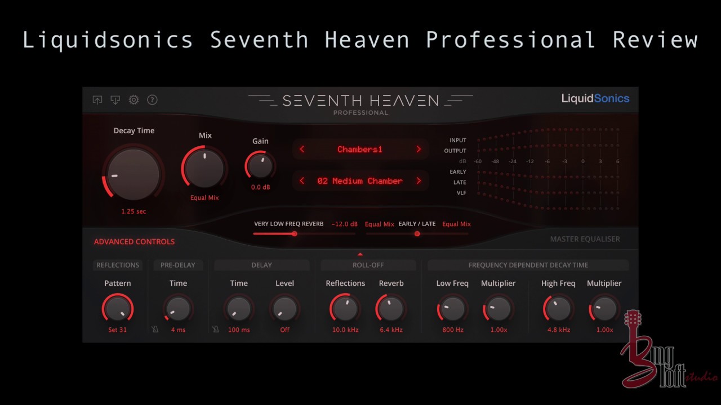
Task: Click the 6.4 kHz reverb roll-off value
Action: click(391, 330)
